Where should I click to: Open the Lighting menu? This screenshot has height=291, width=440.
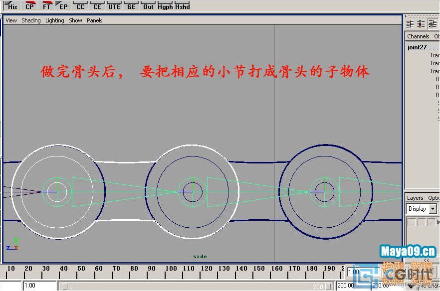[x=55, y=20]
